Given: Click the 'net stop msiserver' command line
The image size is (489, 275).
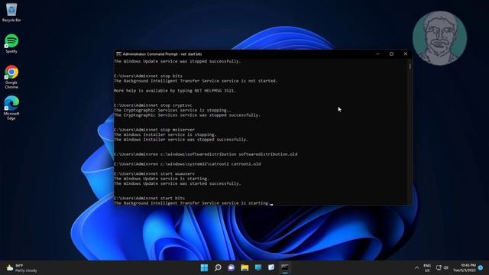Looking at the screenshot, I should click(154, 129).
